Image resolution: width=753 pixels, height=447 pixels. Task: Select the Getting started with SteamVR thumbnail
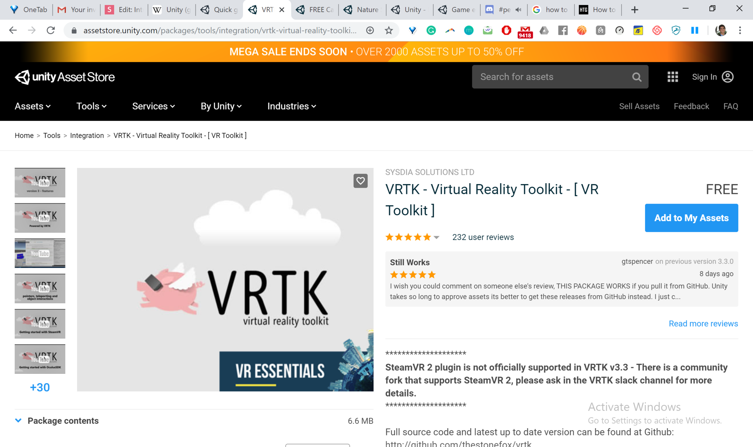click(x=40, y=323)
